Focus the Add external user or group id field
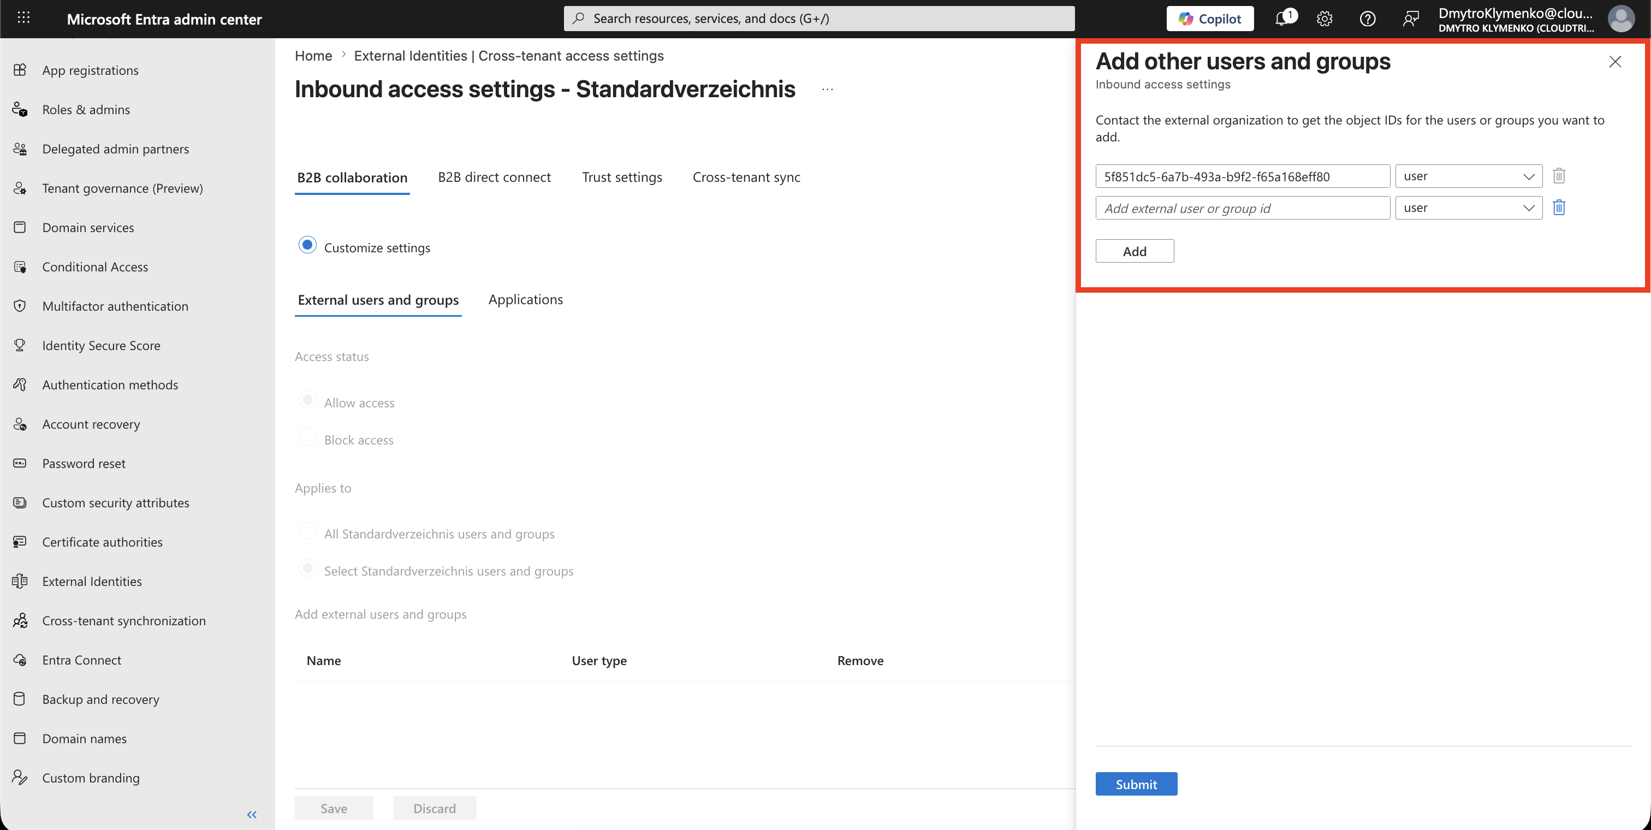The width and height of the screenshot is (1651, 830). [x=1242, y=207]
